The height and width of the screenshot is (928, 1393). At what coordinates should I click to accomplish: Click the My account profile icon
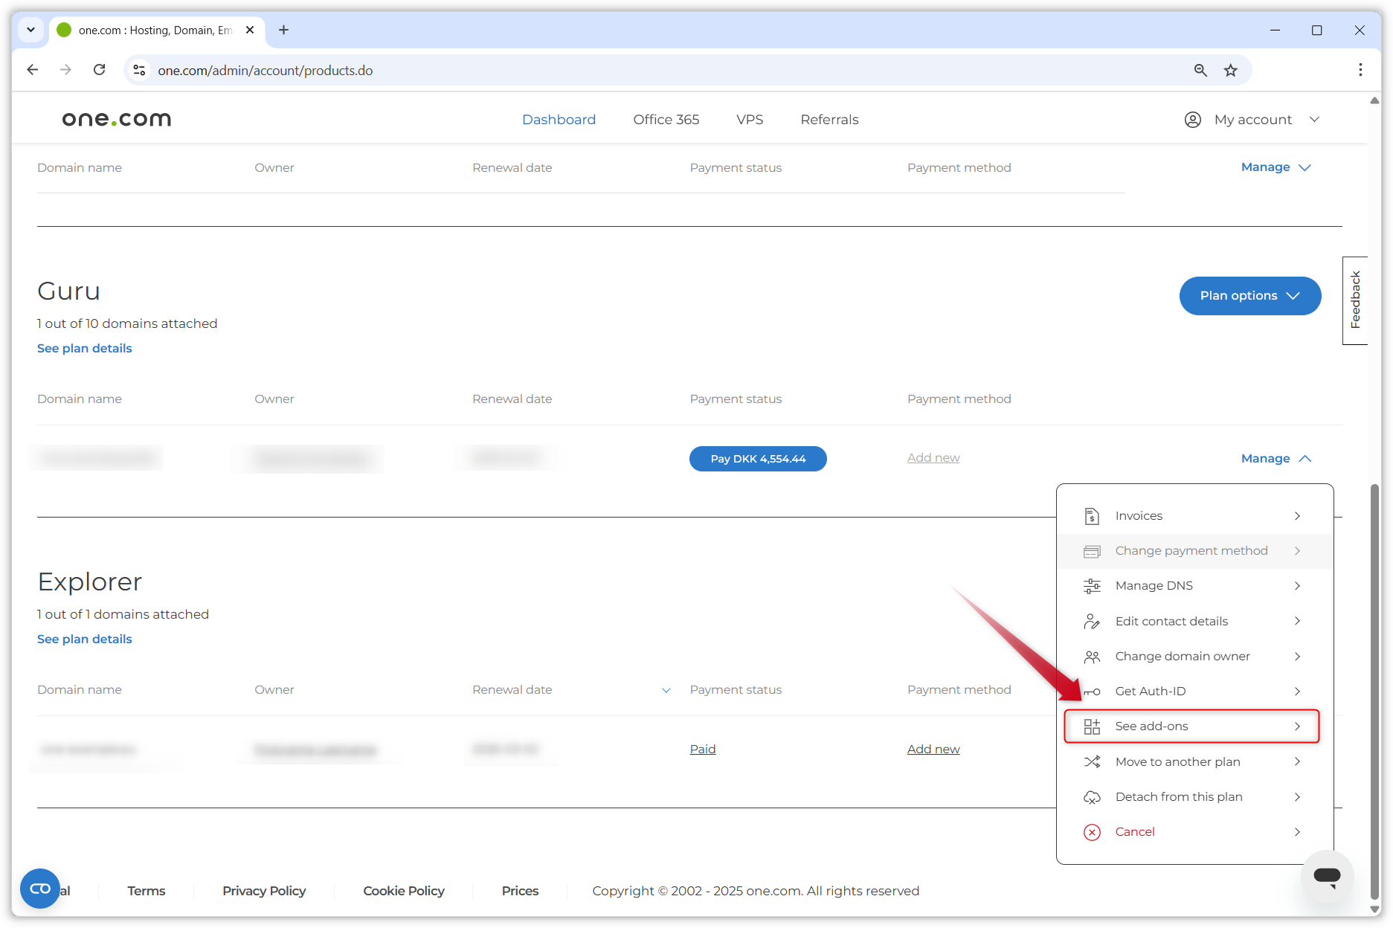(x=1192, y=119)
